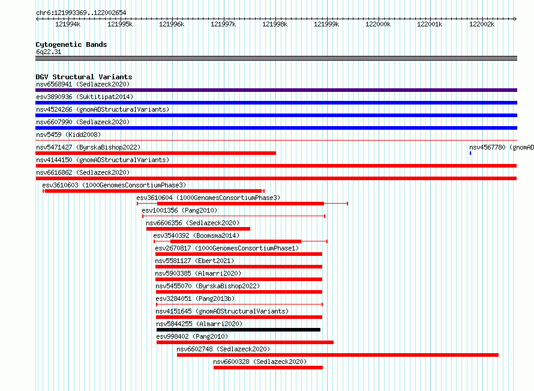Click the ruler's left end arrow
This screenshot has height=391, width=534.
pyautogui.click(x=37, y=19)
